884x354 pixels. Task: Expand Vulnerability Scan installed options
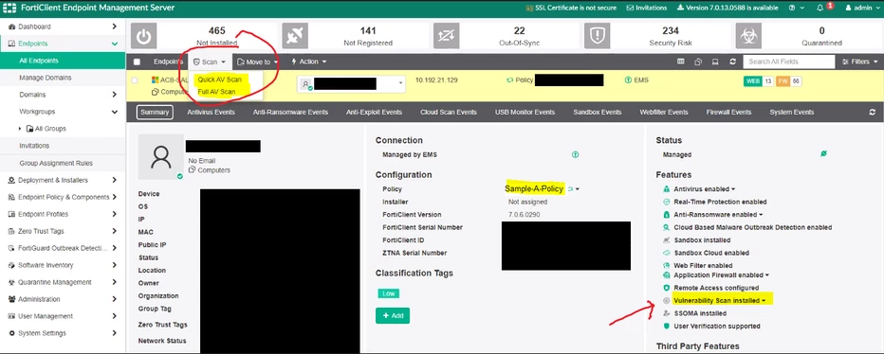click(764, 301)
